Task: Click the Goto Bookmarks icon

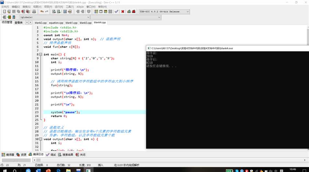Action: coord(14,17)
